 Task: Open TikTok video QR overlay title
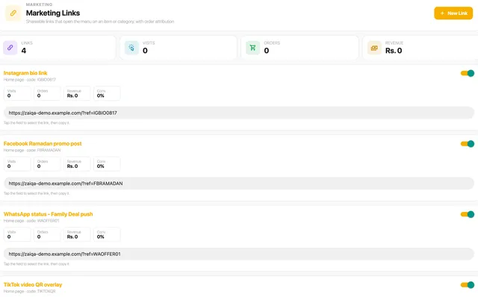[x=33, y=284]
